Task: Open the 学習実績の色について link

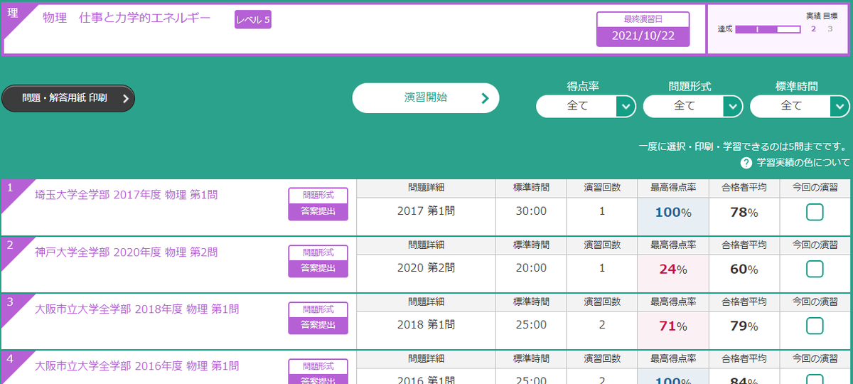Action: click(x=803, y=163)
